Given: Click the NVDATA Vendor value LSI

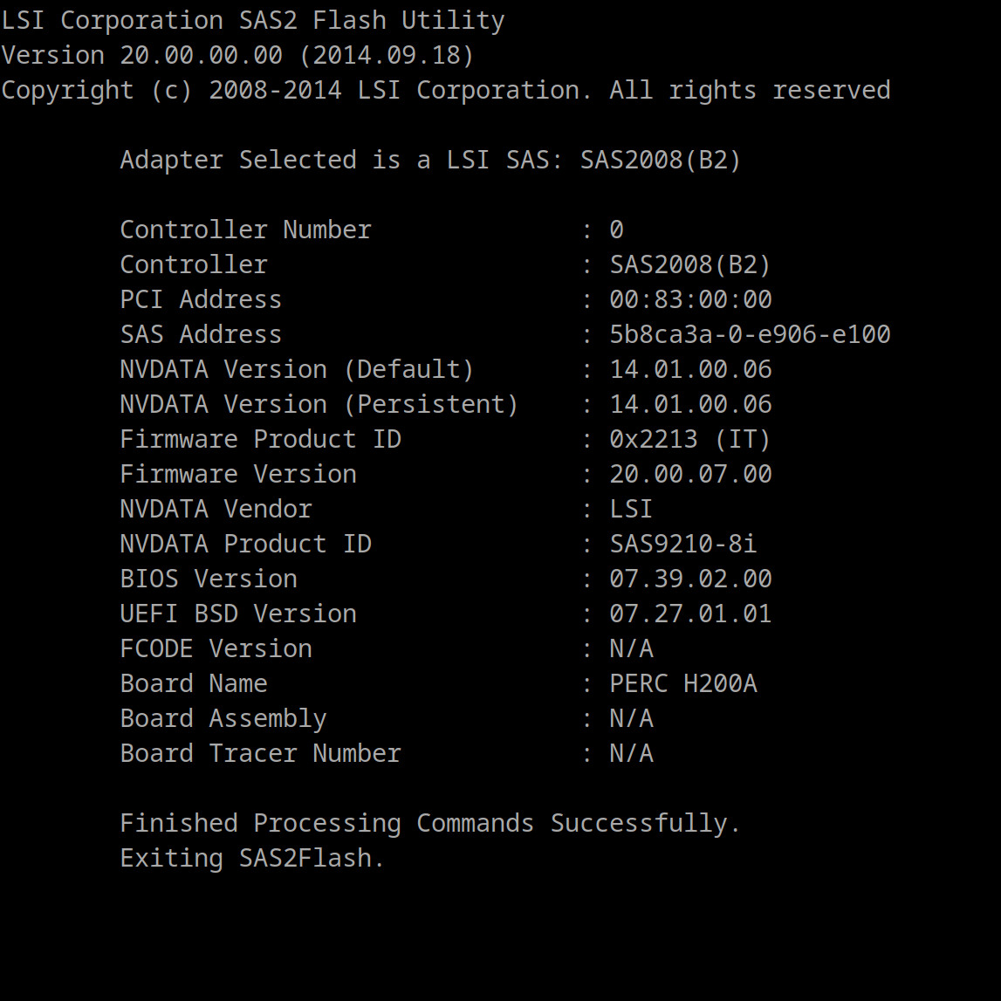Looking at the screenshot, I should 631,509.
